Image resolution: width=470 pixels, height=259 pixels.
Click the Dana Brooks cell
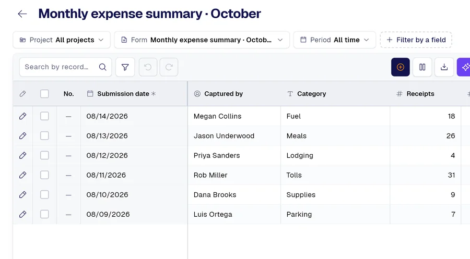pos(234,195)
